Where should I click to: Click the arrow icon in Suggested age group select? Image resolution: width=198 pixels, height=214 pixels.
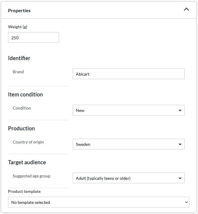click(180, 178)
